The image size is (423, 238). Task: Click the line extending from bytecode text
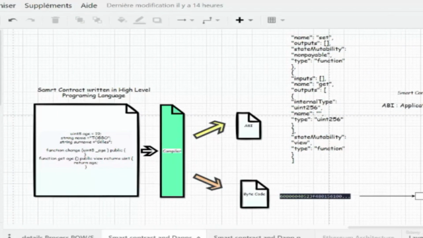click(387, 196)
